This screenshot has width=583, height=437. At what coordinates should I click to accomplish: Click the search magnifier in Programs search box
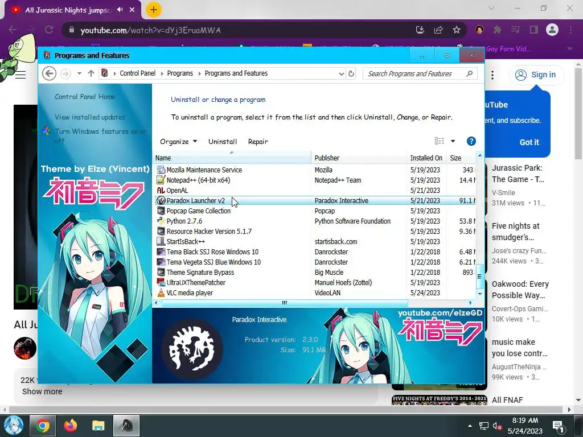tap(469, 73)
